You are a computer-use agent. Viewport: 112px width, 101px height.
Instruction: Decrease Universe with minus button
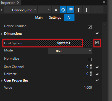click(x=91, y=75)
